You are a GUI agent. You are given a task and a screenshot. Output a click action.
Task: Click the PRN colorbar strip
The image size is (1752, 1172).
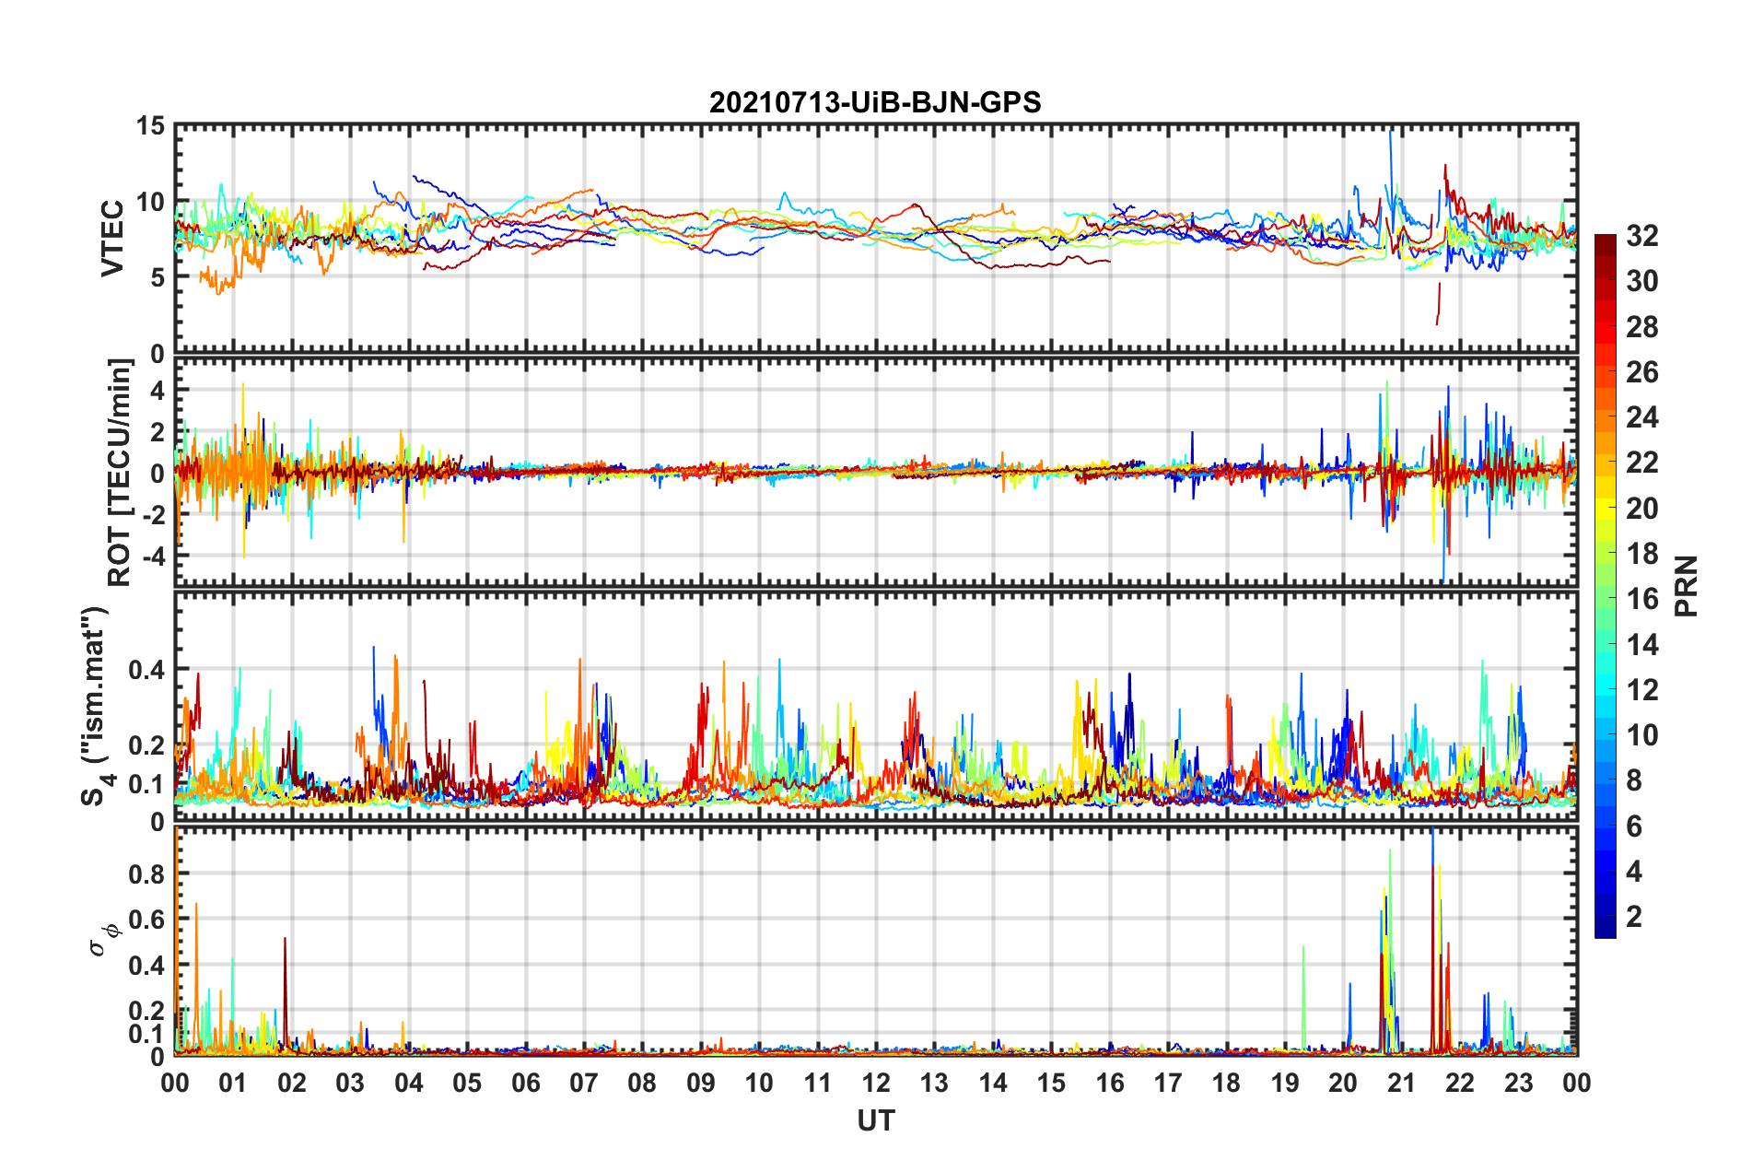1606,586
